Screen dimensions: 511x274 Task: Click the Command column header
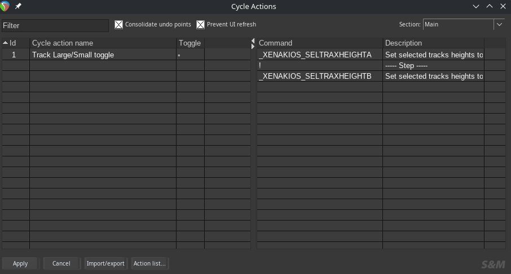point(319,43)
